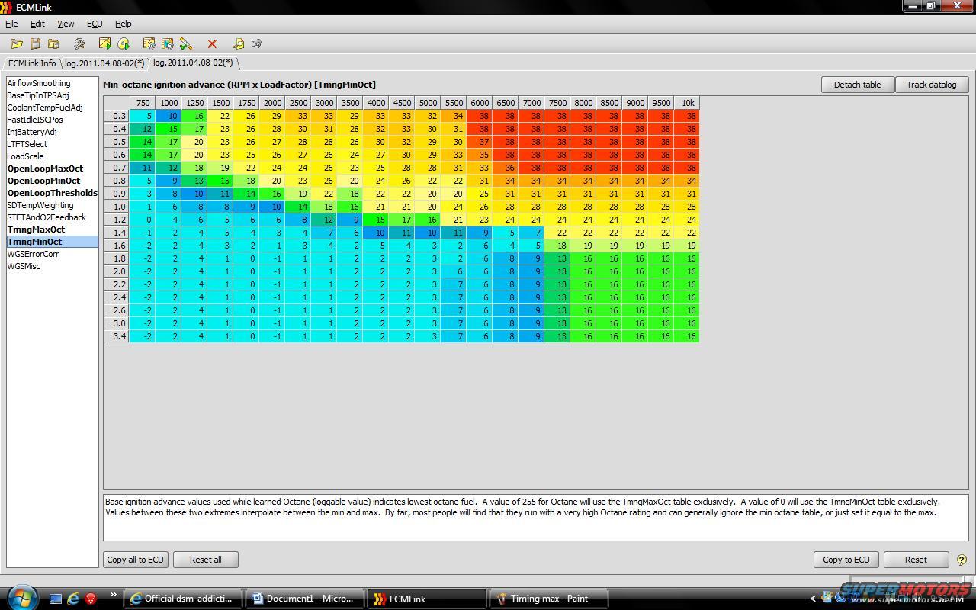Select TmngMaxOct in the table list

pyautogui.click(x=36, y=230)
